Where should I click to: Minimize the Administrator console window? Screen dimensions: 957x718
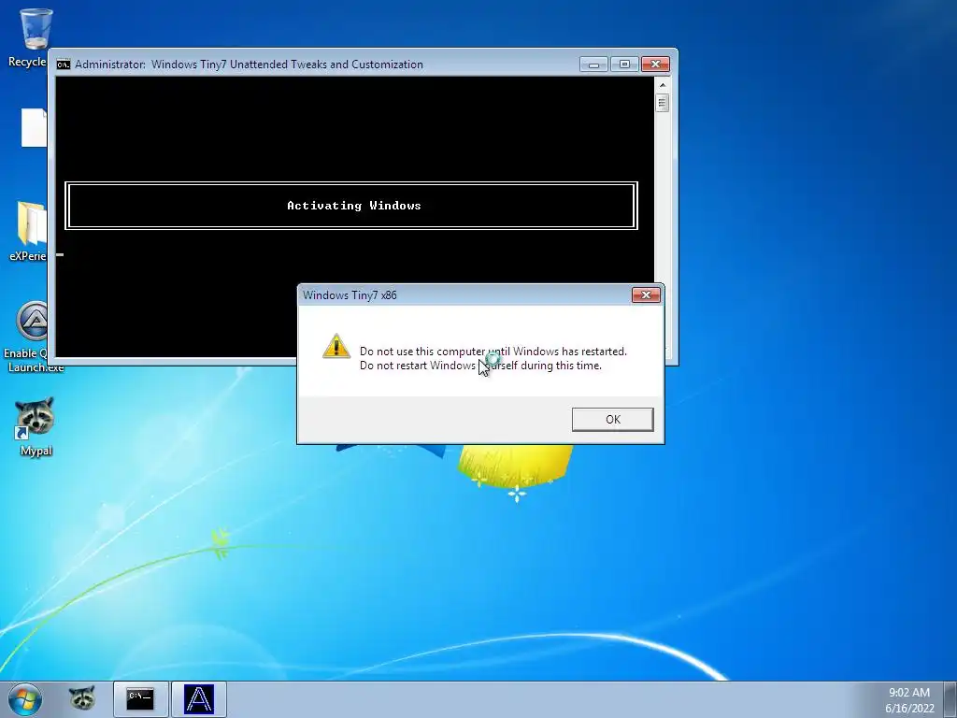point(593,65)
